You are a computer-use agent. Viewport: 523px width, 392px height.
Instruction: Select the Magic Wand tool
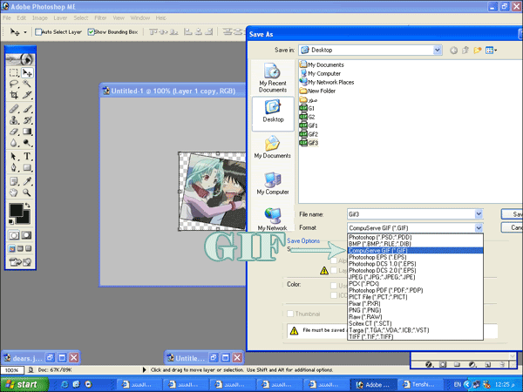(27, 84)
